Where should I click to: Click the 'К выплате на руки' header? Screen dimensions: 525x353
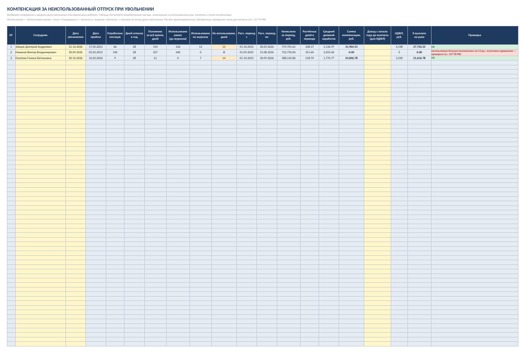coord(419,35)
